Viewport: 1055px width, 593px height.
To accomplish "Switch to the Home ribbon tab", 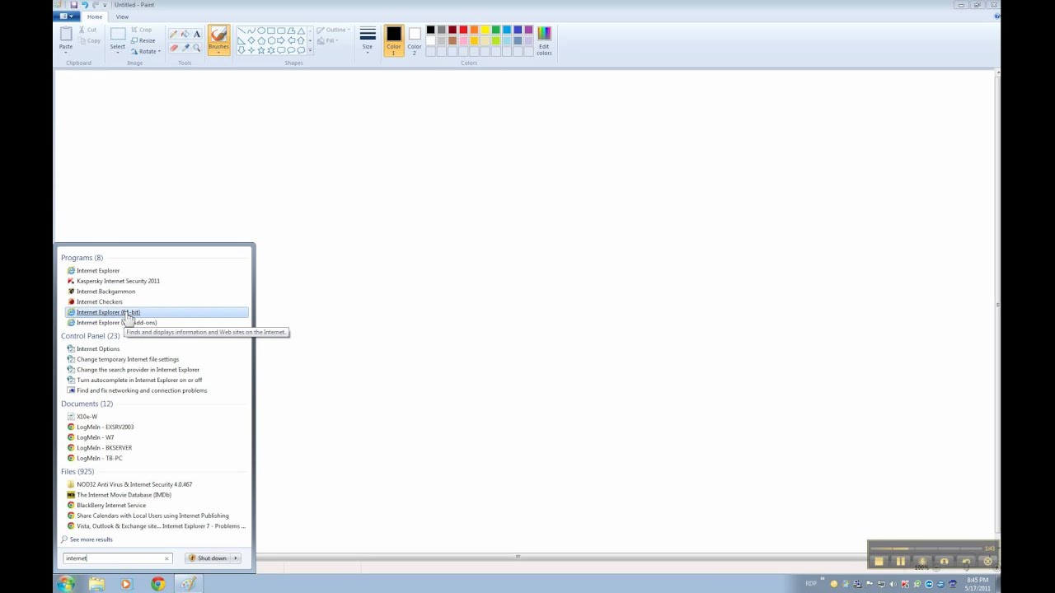I will coord(95,16).
